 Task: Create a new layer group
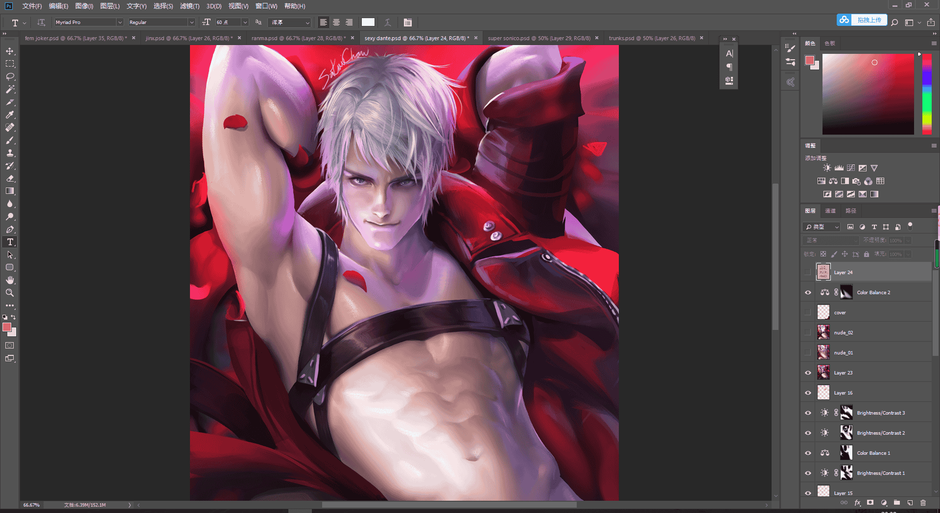[x=897, y=503]
